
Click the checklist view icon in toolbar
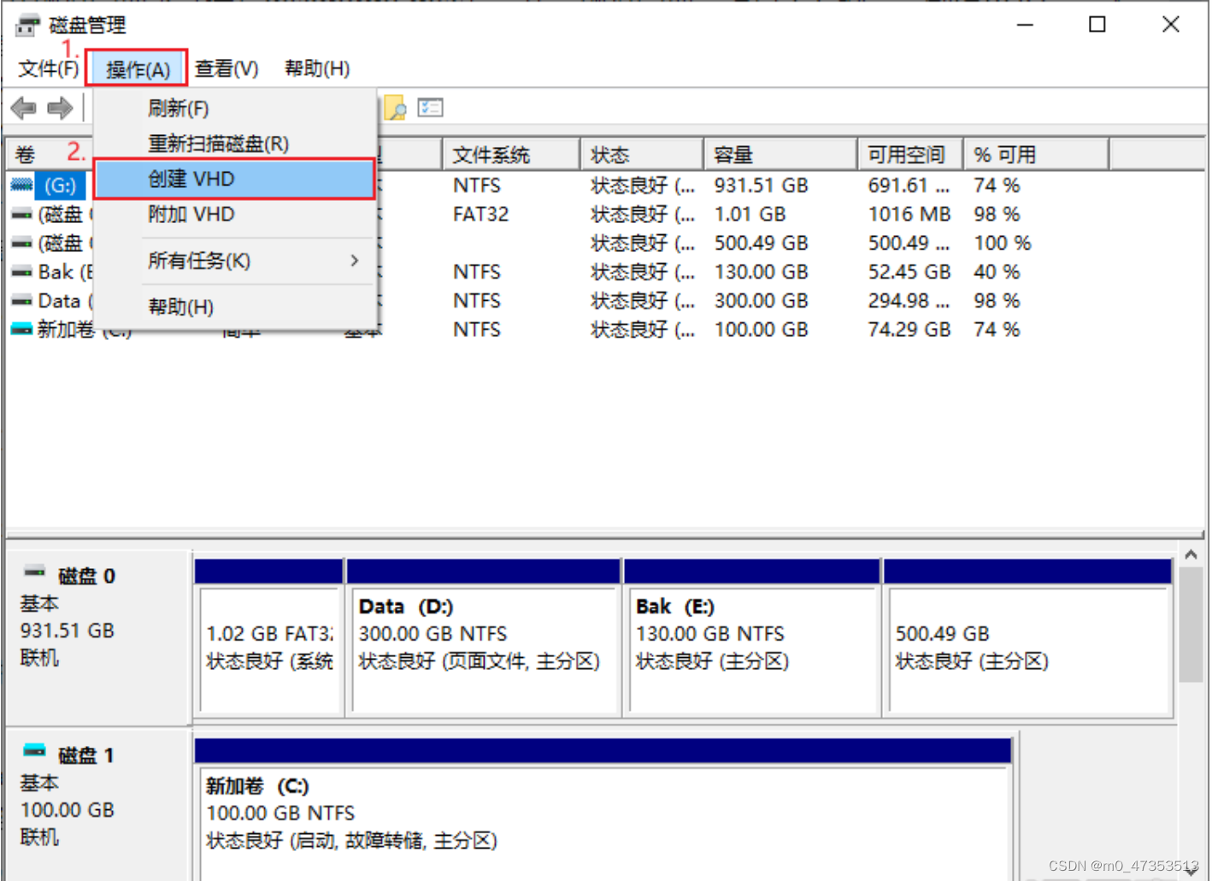click(x=430, y=108)
